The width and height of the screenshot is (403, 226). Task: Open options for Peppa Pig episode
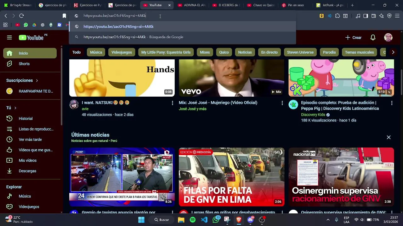392,103
